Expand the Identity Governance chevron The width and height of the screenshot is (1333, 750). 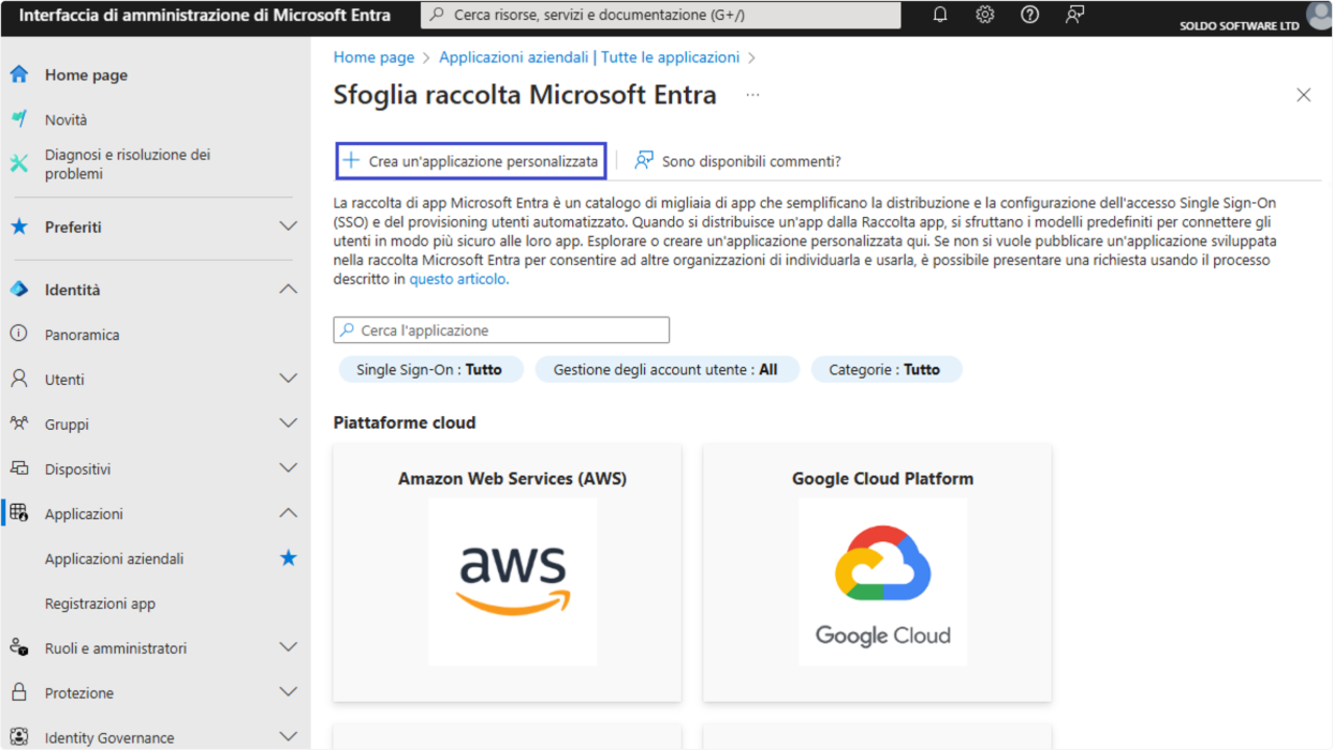[288, 737]
